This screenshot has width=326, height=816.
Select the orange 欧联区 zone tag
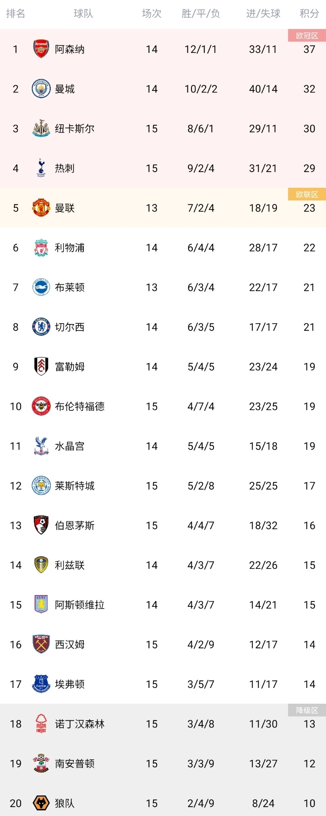click(307, 194)
